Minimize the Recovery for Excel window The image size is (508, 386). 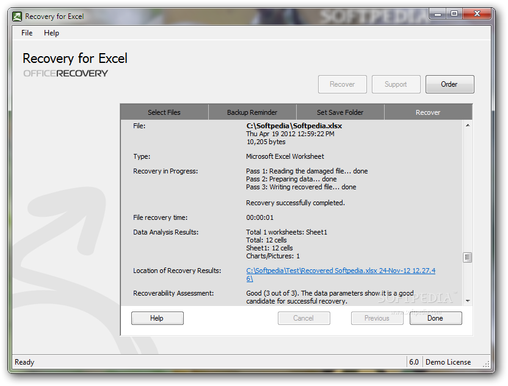(x=438, y=14)
